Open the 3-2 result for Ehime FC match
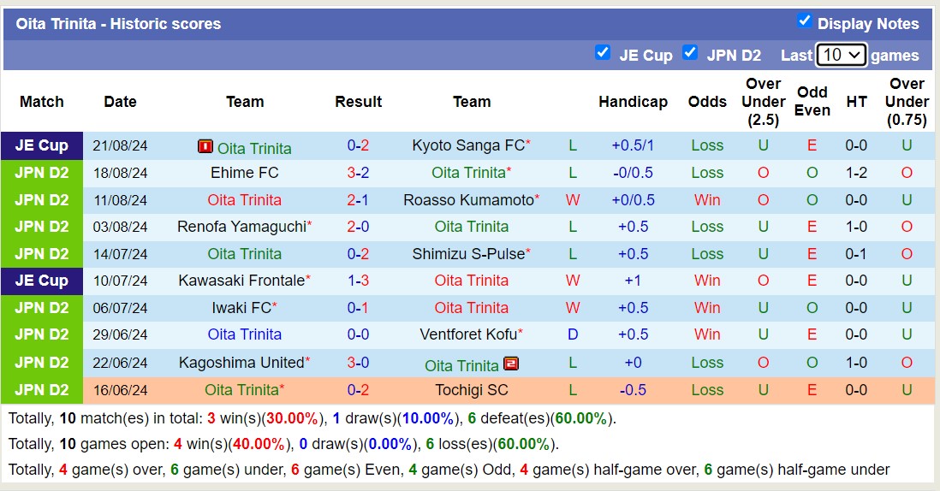940x491 pixels. click(x=358, y=173)
